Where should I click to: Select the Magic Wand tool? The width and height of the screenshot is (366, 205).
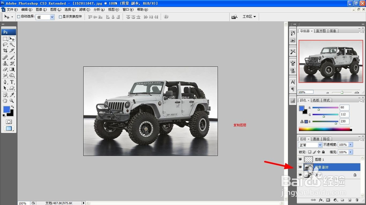tap(12, 45)
